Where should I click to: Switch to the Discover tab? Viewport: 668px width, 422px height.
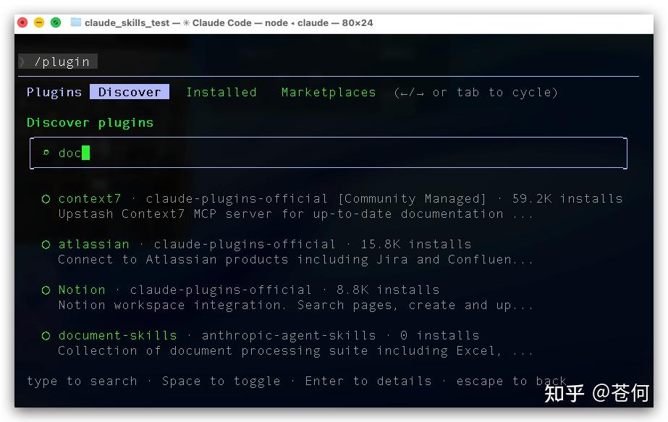(x=130, y=92)
